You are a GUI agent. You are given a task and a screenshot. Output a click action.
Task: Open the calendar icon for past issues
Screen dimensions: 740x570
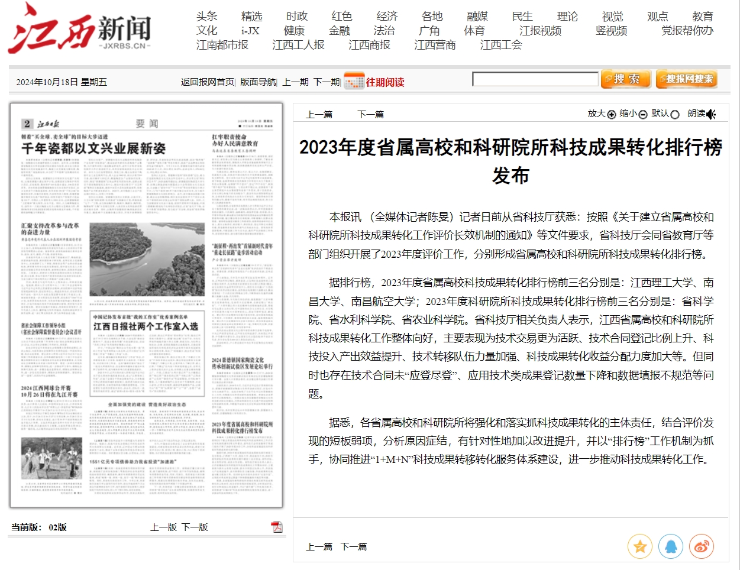pos(354,81)
